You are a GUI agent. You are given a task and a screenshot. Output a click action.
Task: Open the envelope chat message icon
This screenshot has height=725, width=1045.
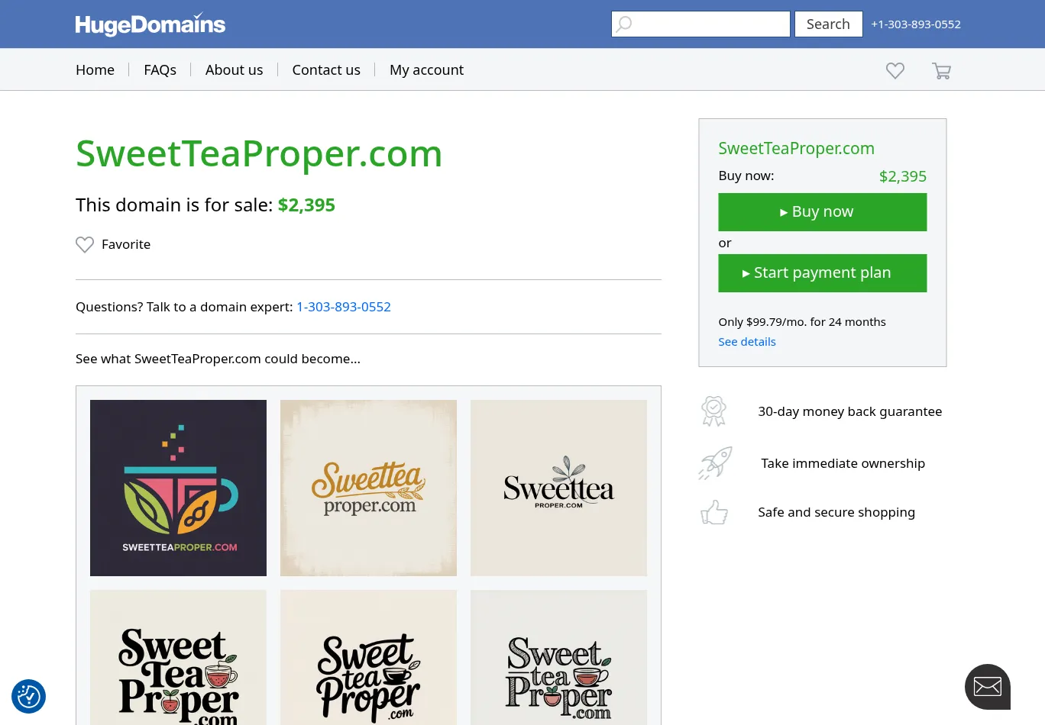coord(987,686)
